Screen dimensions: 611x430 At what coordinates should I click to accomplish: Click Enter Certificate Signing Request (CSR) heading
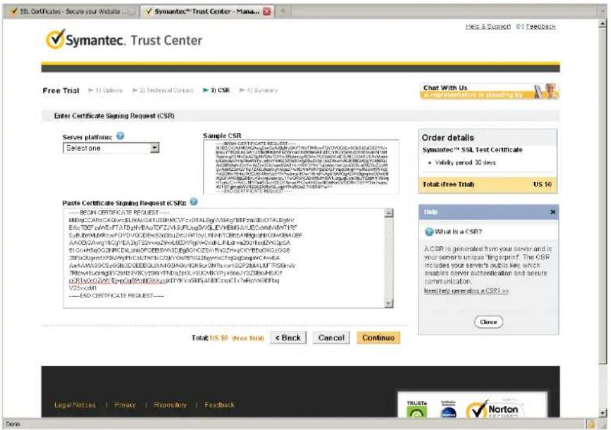pyautogui.click(x=114, y=116)
